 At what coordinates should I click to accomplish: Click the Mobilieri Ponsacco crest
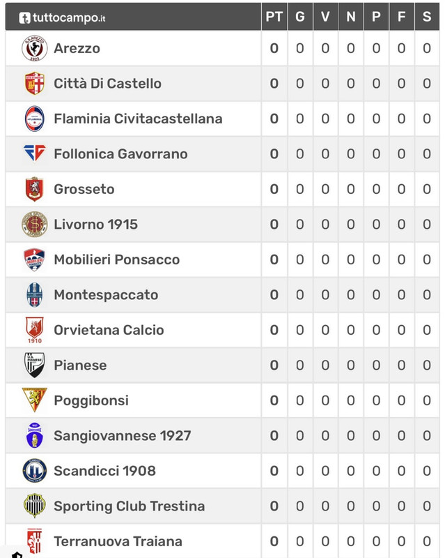coord(35,259)
